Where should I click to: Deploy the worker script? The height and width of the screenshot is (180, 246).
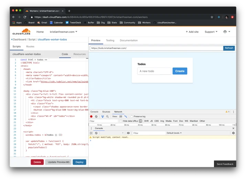(x=79, y=162)
